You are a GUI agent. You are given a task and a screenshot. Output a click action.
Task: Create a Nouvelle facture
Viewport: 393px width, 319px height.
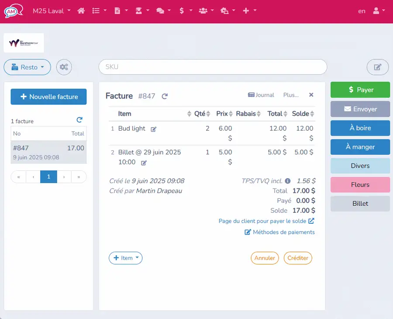pos(48,97)
